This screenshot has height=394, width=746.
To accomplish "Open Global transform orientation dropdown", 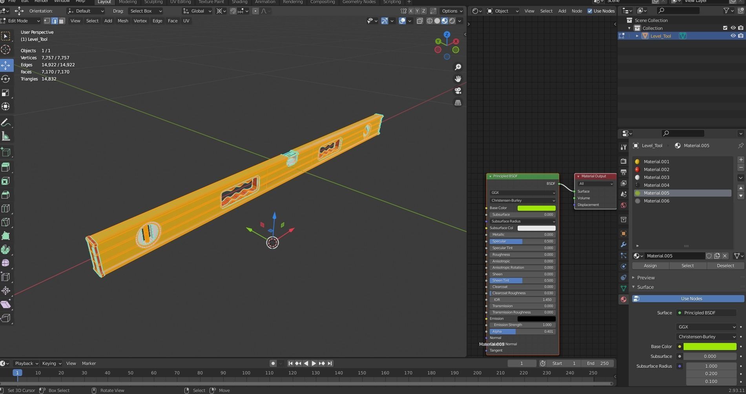I will coord(197,11).
